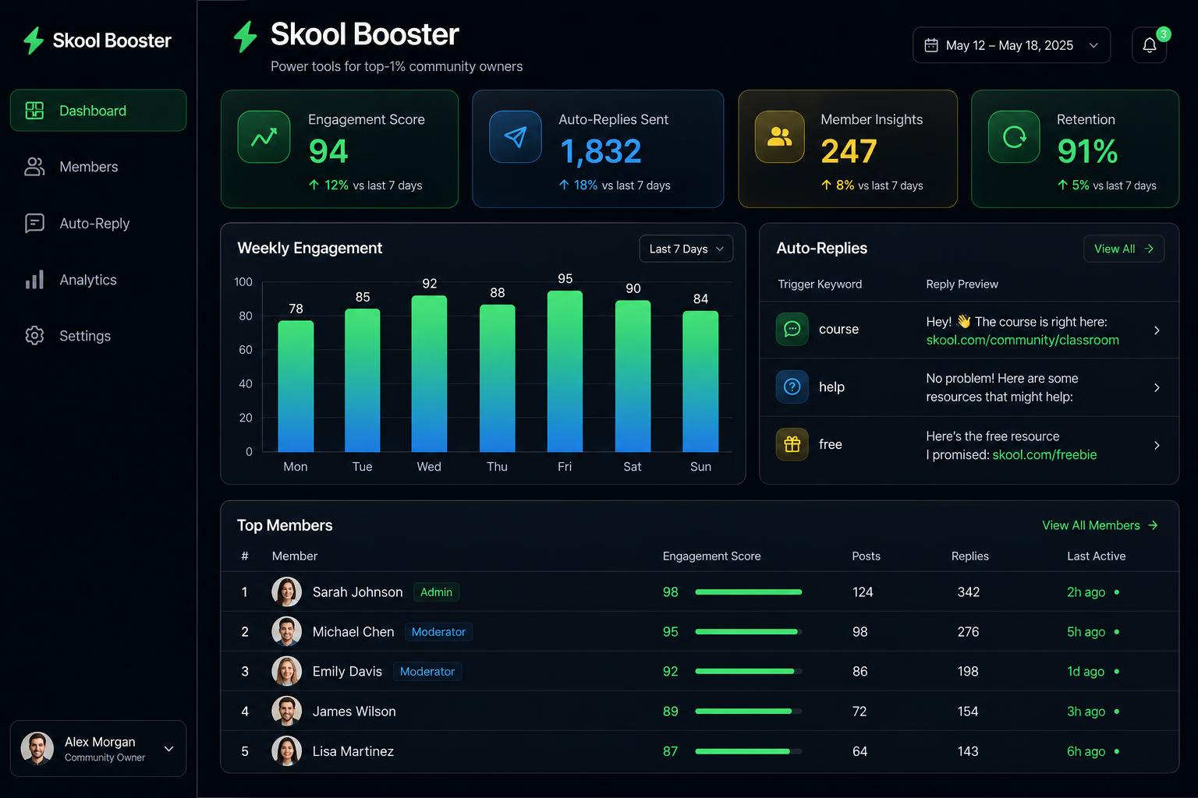Click the Admin badge next to Sarah Johnson
This screenshot has width=1198, height=798.
pos(436,592)
